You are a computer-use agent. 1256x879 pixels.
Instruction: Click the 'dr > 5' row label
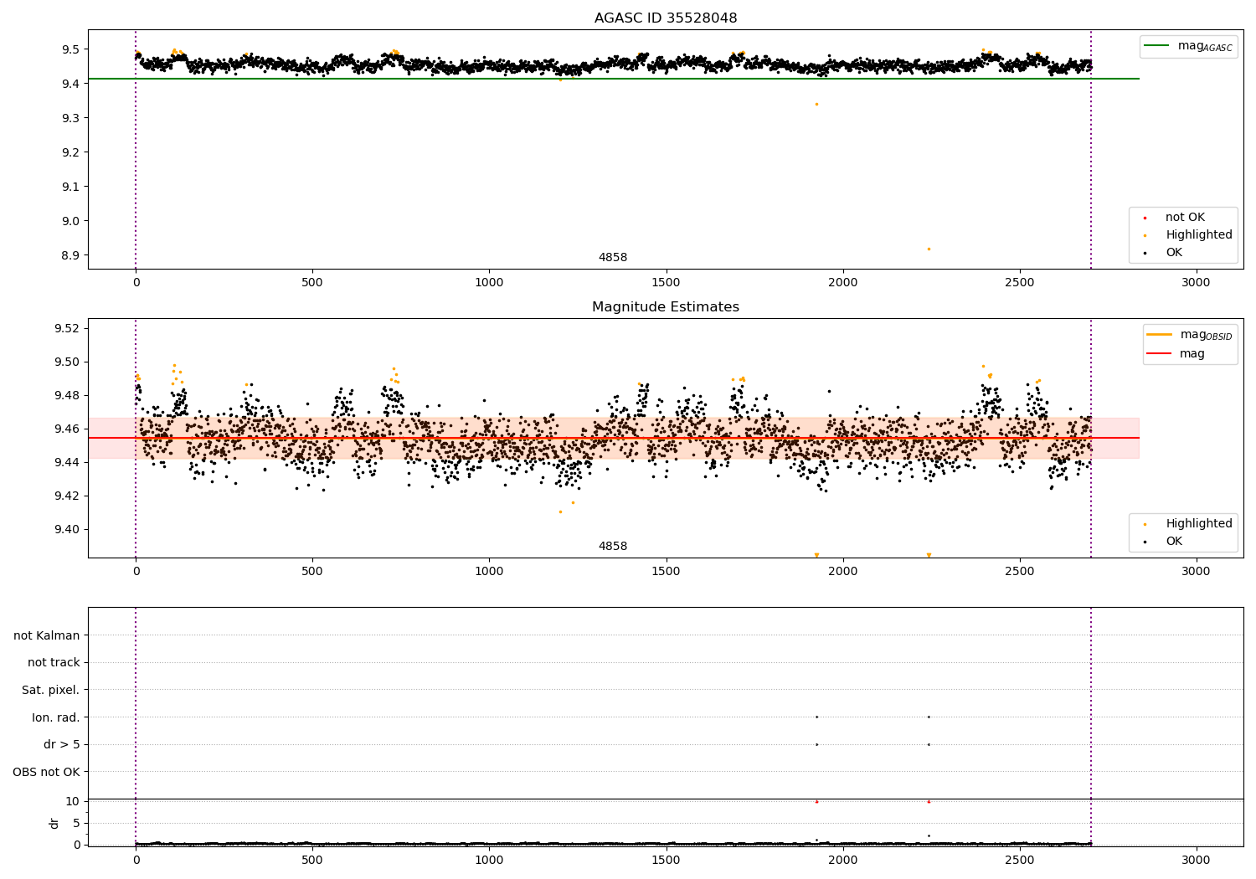click(62, 745)
